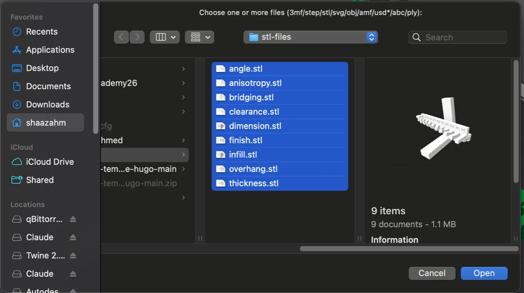Select the thickness.stl file
524x293 pixels.
[280, 183]
